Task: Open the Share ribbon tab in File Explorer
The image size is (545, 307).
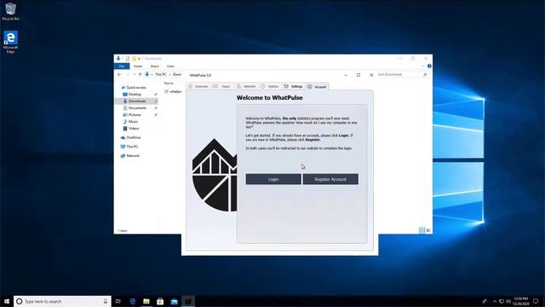Action: [155, 67]
